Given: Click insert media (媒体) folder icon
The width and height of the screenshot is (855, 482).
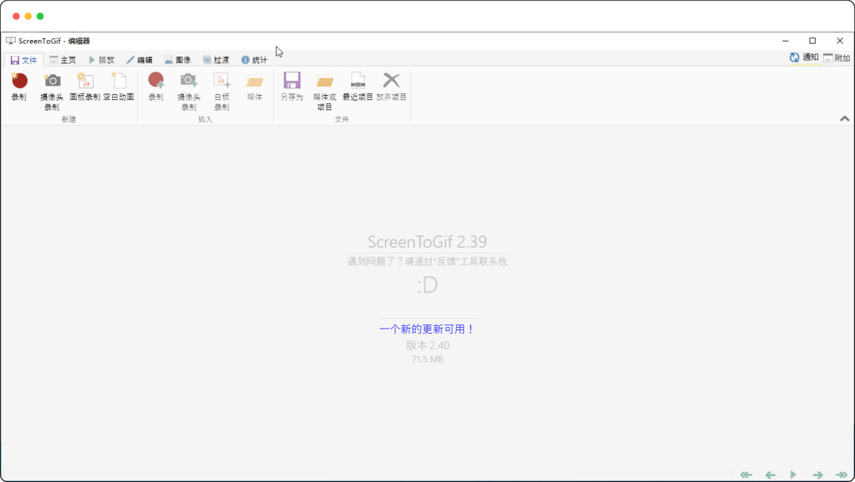Looking at the screenshot, I should click(x=255, y=81).
